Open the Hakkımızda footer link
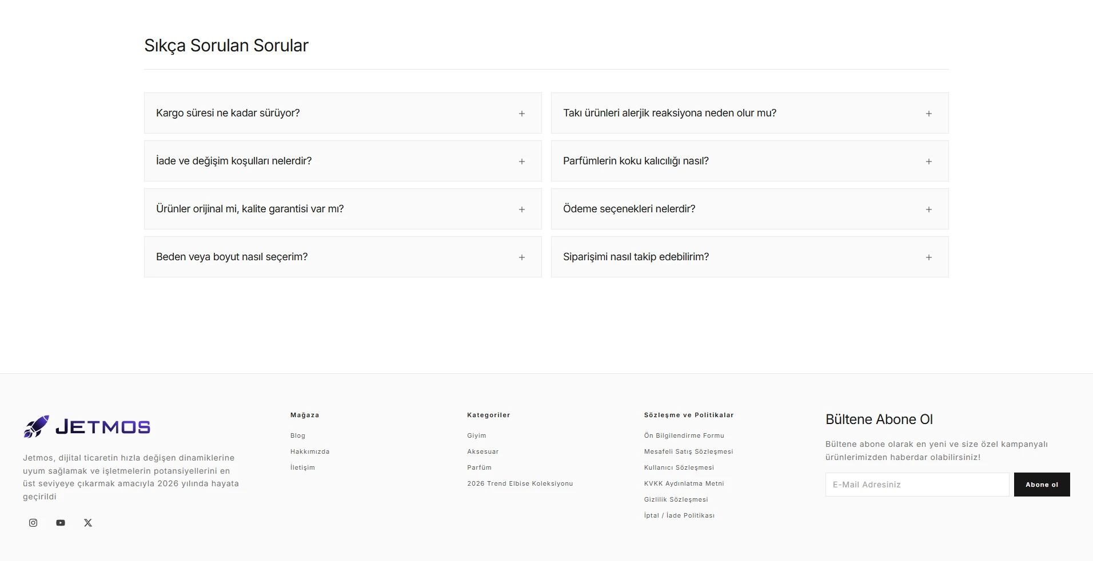 pos(310,451)
